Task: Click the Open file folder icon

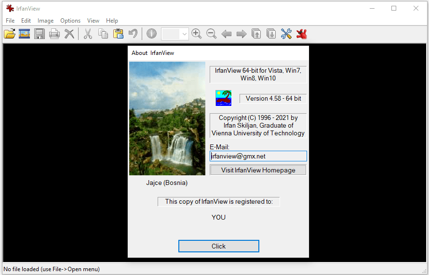Action: click(10, 34)
